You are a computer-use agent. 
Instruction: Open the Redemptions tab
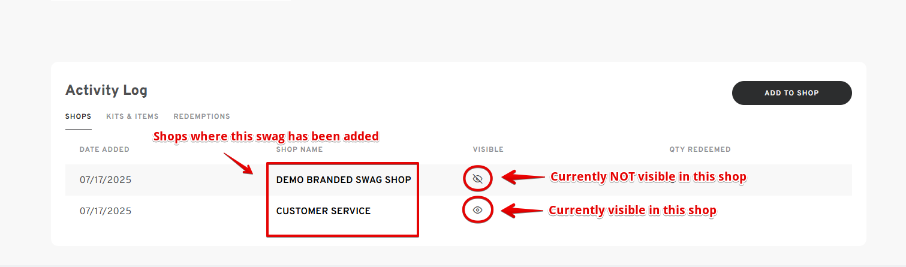coord(201,116)
